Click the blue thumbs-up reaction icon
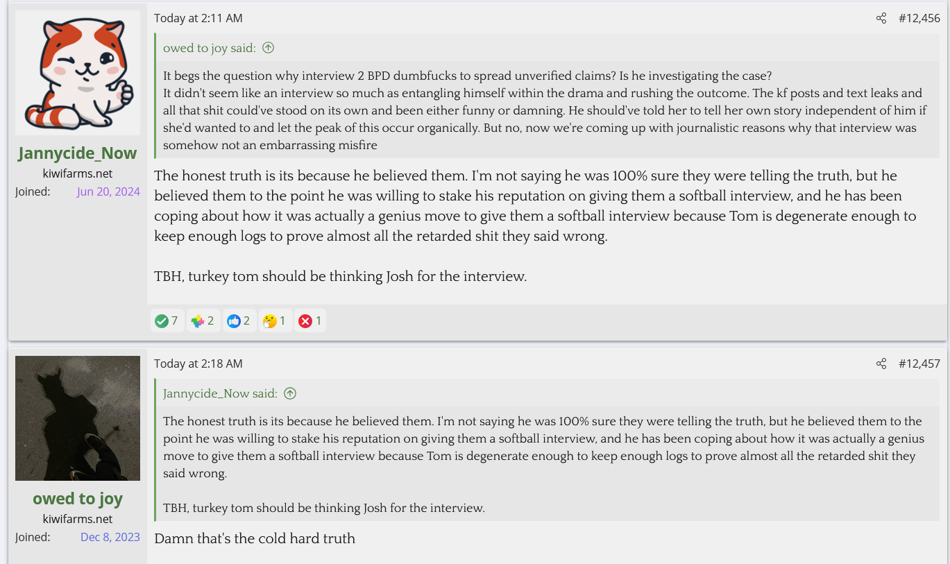Image resolution: width=950 pixels, height=564 pixels. 234,321
